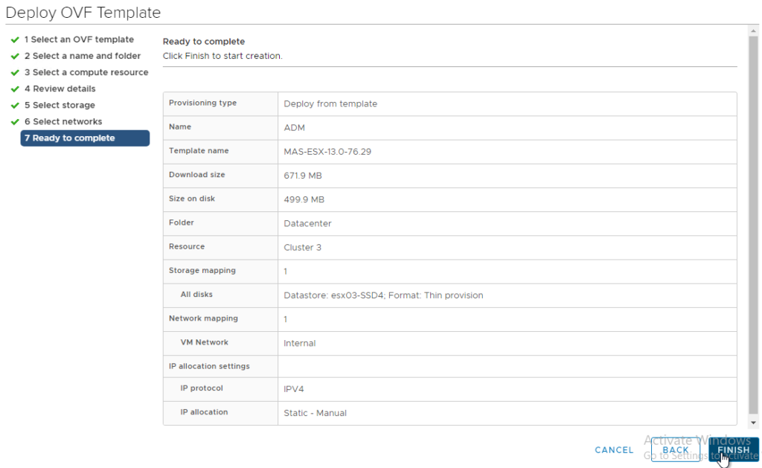This screenshot has height=468, width=762.
Task: Click the checkmark next to Select storage
Action: pyautogui.click(x=13, y=105)
